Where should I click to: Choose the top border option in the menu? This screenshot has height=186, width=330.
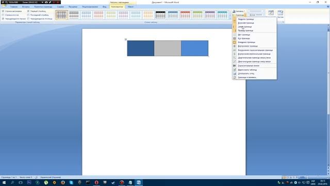coord(254,23)
